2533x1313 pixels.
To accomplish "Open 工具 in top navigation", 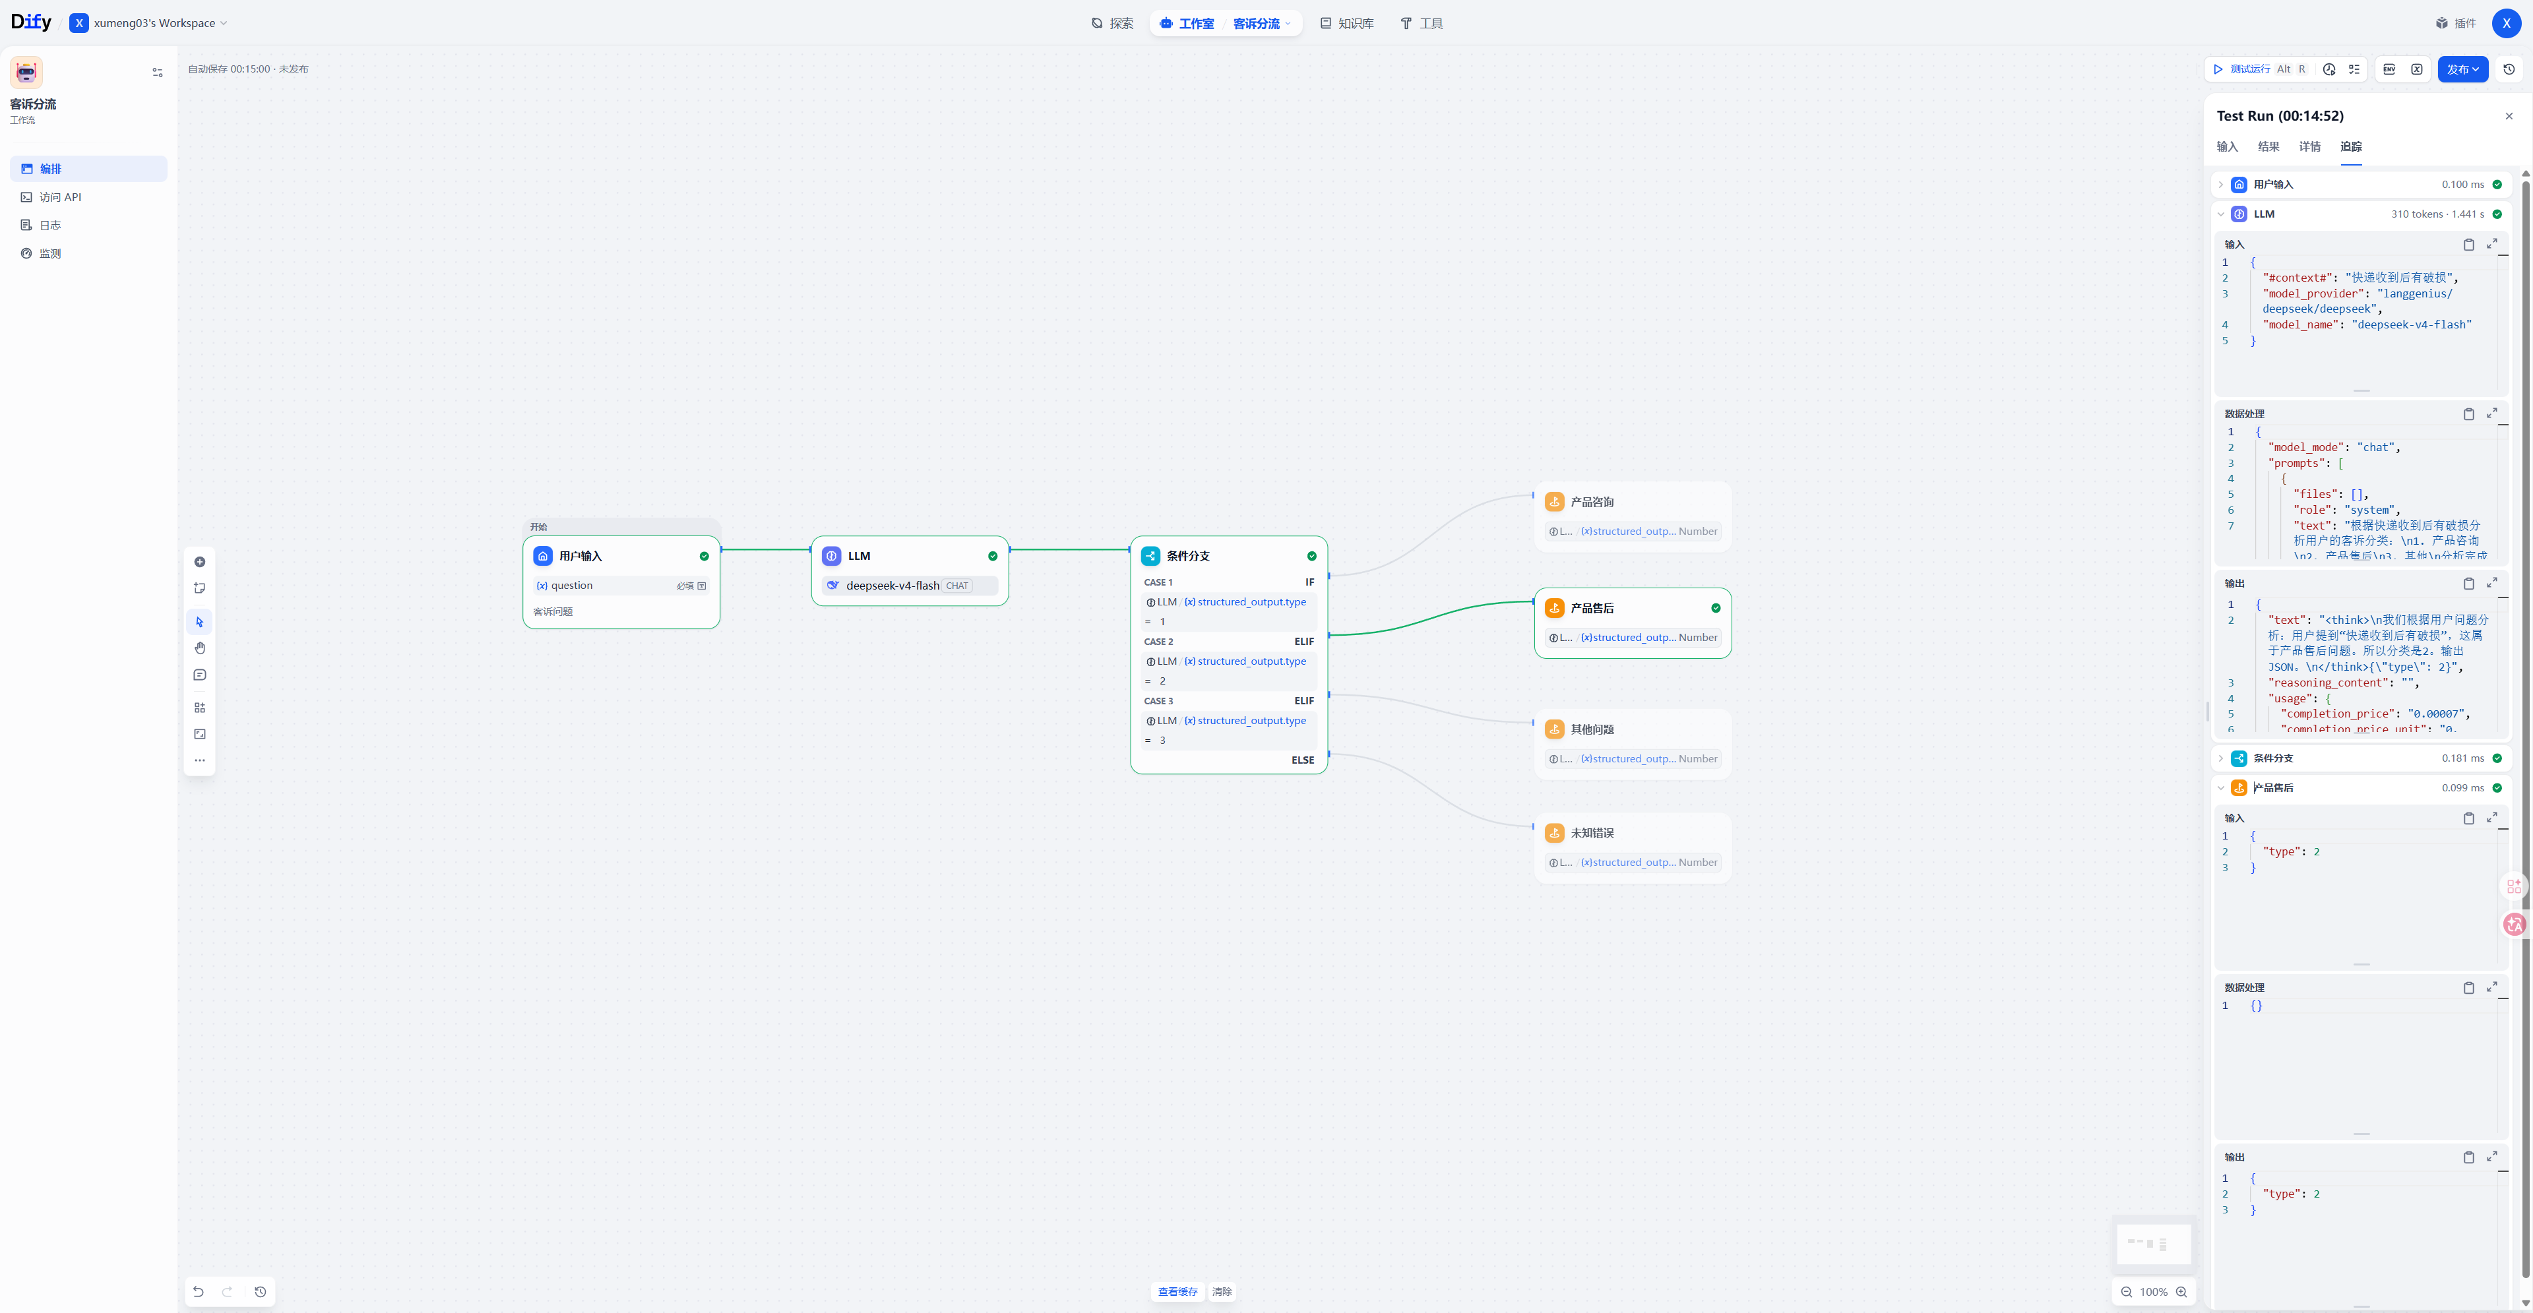I will tap(1421, 24).
